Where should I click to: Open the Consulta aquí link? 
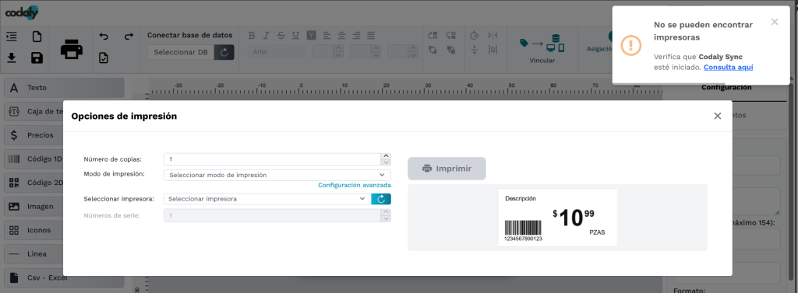[x=729, y=67]
